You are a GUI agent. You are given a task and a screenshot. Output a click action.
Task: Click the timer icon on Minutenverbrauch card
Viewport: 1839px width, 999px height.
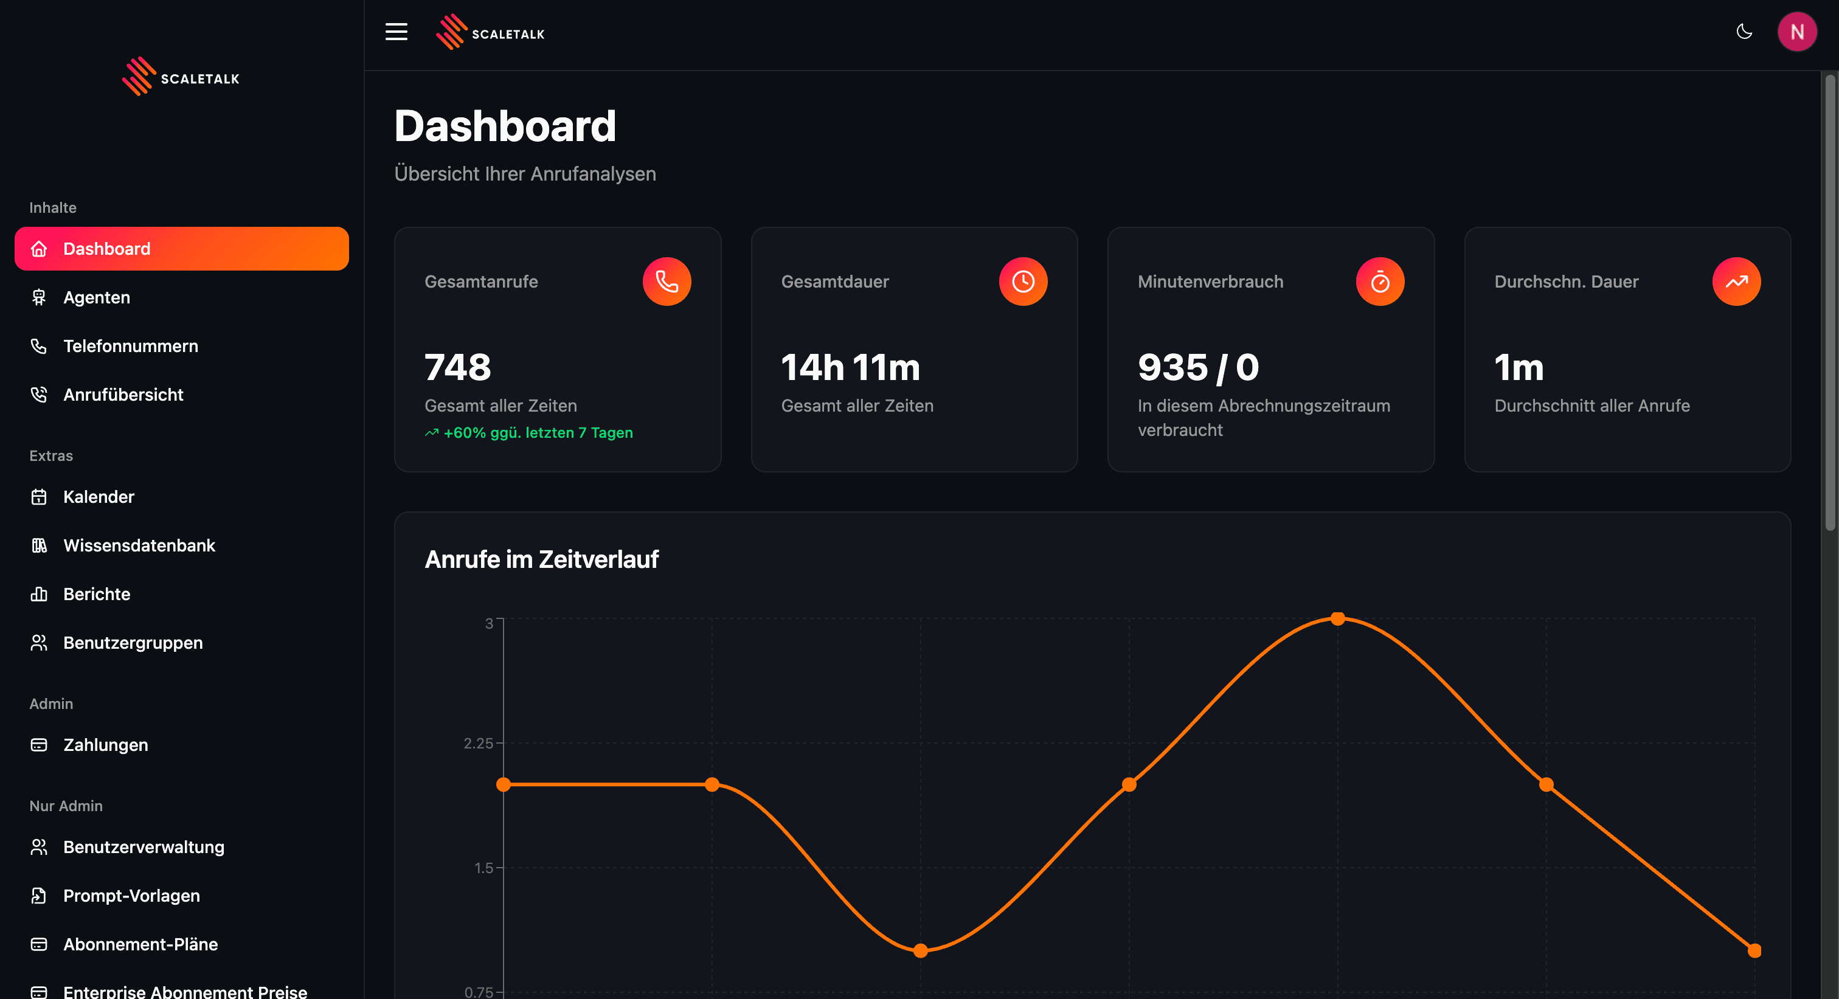click(x=1380, y=281)
